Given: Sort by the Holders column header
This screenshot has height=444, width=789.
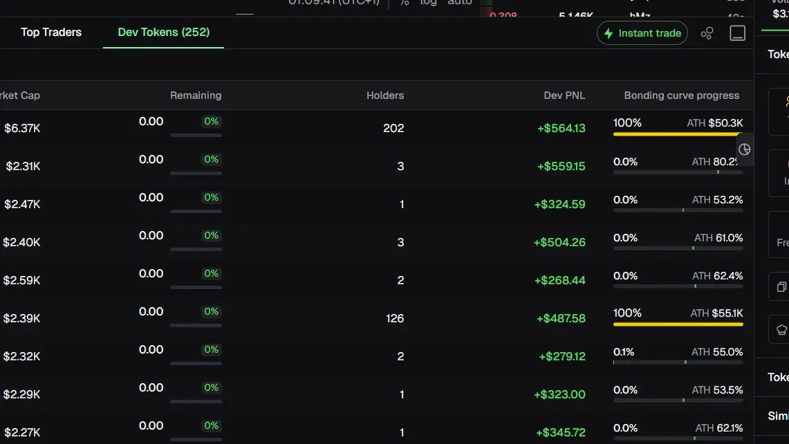Looking at the screenshot, I should [385, 95].
